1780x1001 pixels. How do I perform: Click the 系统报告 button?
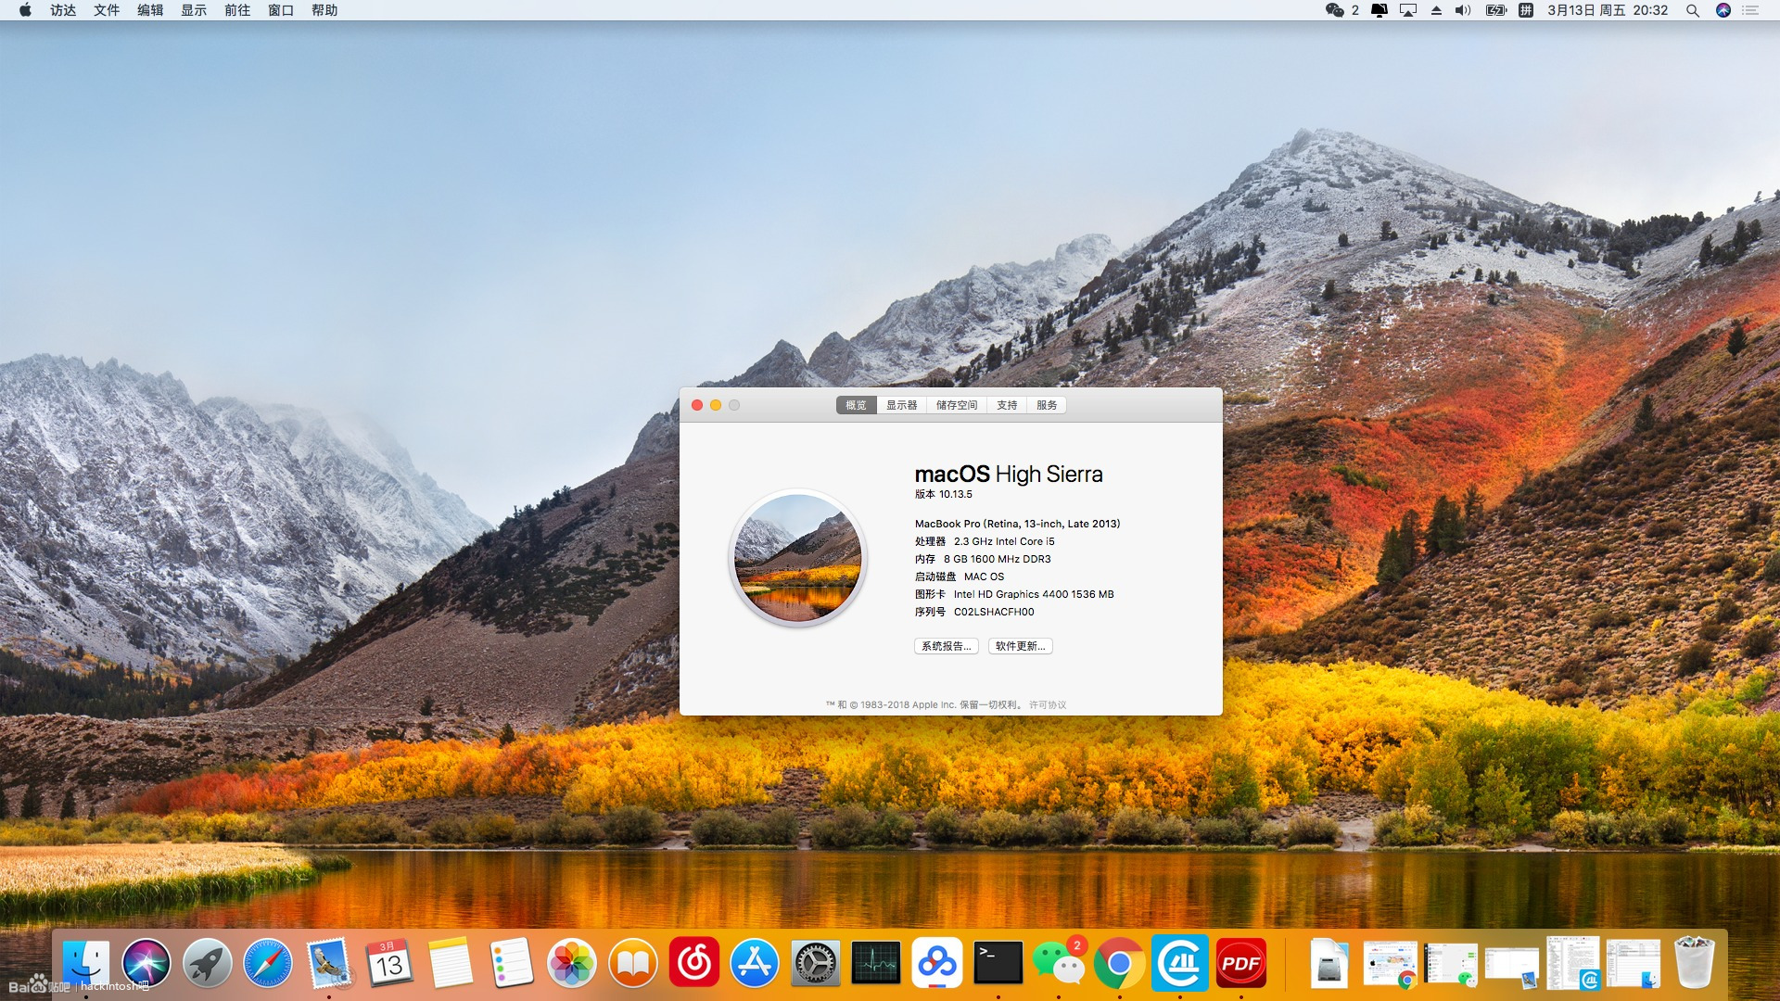click(946, 646)
